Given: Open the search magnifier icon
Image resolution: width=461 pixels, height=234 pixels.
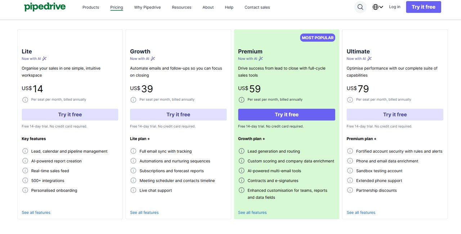Looking at the screenshot, I should tap(360, 7).
